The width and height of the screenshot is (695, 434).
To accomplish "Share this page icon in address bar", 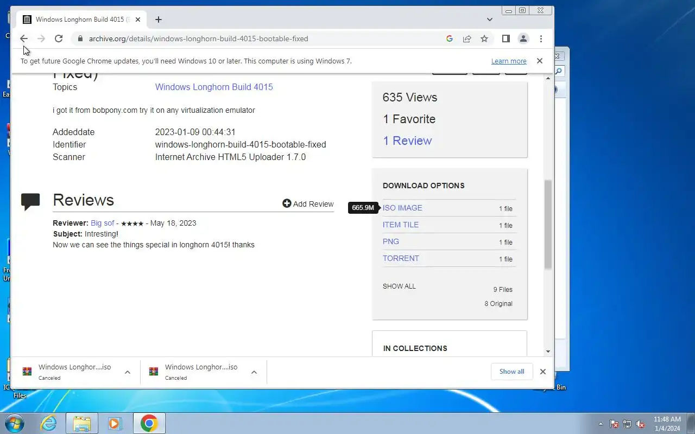I will pyautogui.click(x=467, y=39).
